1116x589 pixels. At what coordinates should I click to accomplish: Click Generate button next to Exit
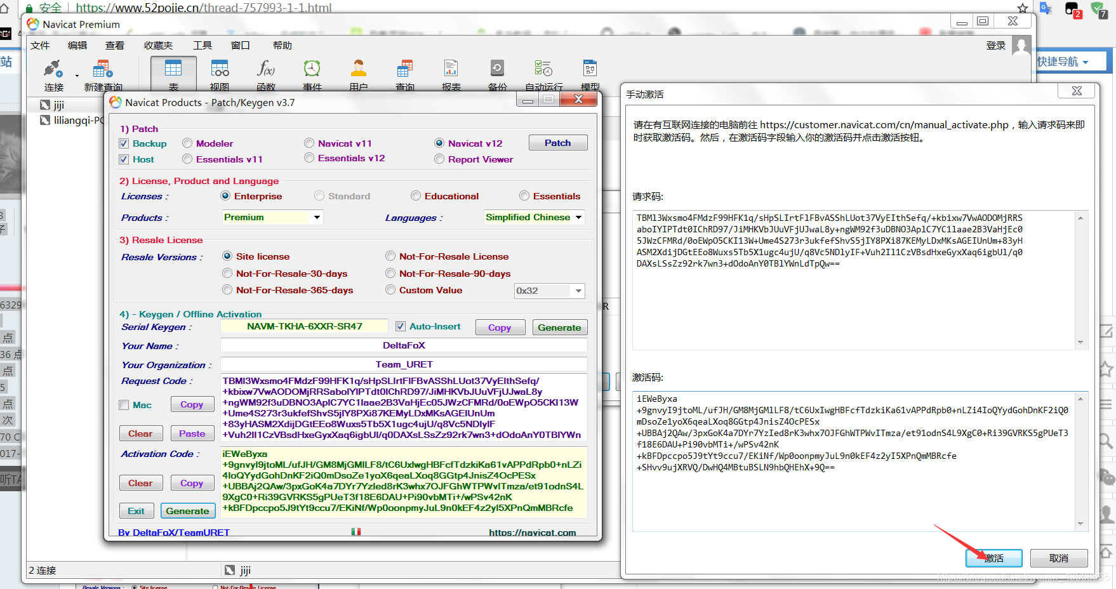click(188, 511)
